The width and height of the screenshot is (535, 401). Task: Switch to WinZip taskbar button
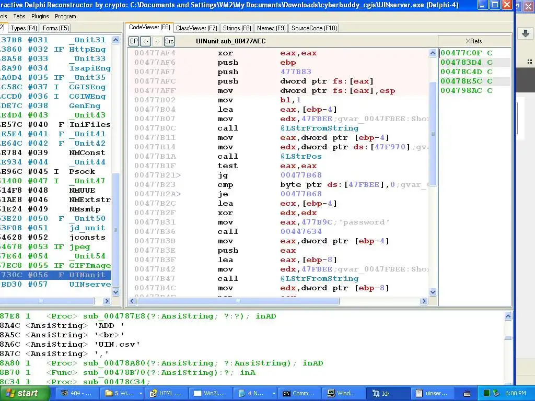211,394
